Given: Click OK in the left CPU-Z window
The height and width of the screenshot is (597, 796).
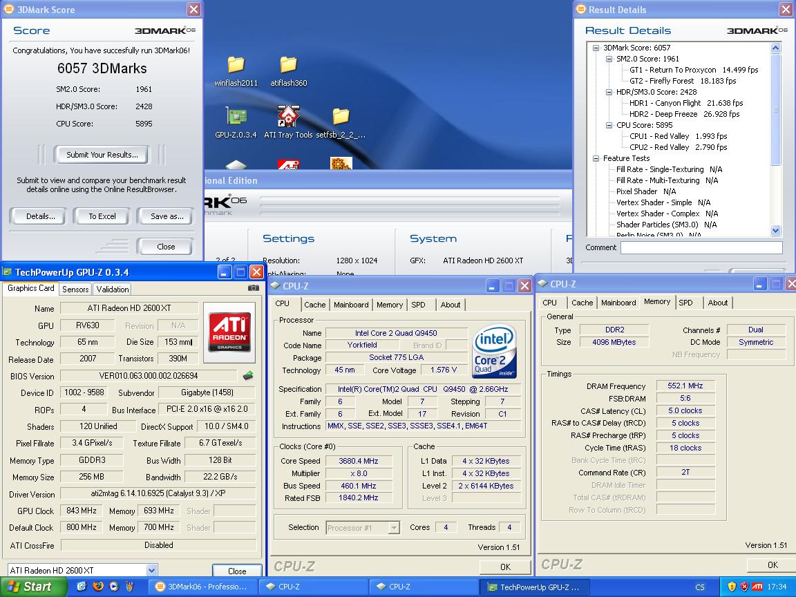Looking at the screenshot, I should tap(505, 567).
